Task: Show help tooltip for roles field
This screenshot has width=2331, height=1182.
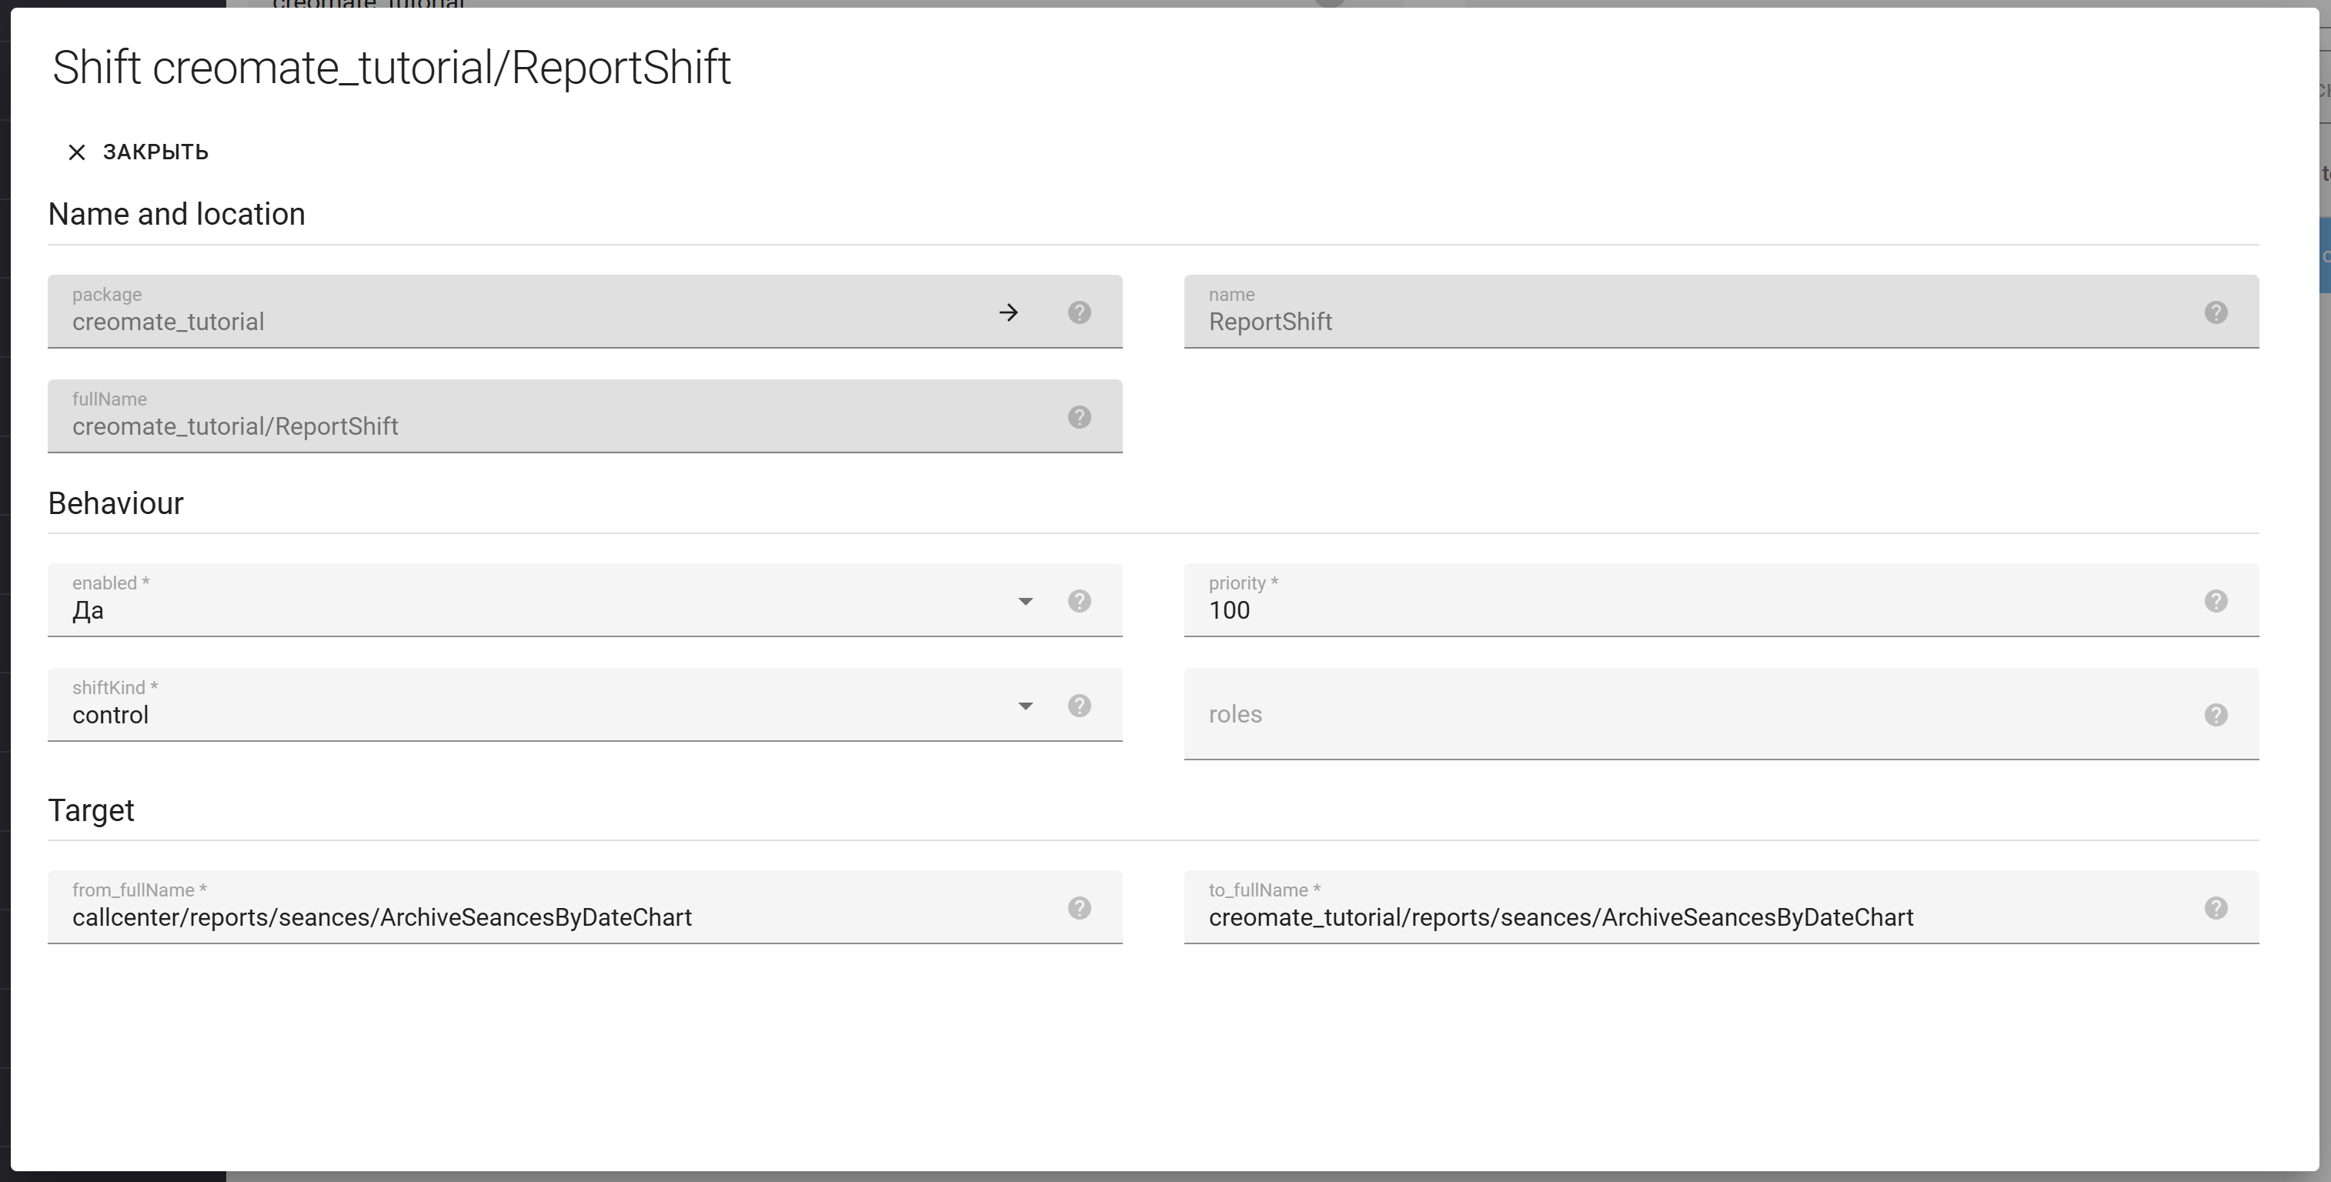Action: [x=2215, y=715]
